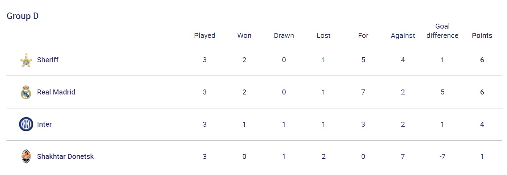Click the Drawn column header
The image size is (507, 175).
coord(284,36)
